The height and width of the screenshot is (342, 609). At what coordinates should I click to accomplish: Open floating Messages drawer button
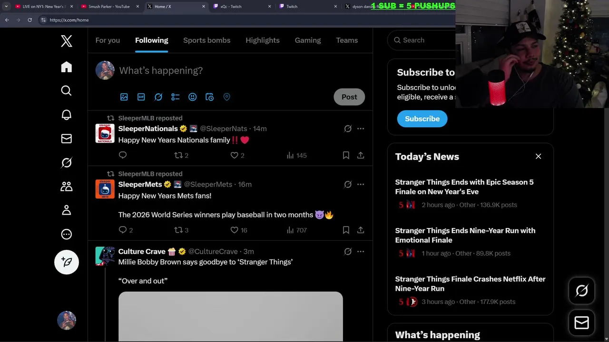pos(582,323)
